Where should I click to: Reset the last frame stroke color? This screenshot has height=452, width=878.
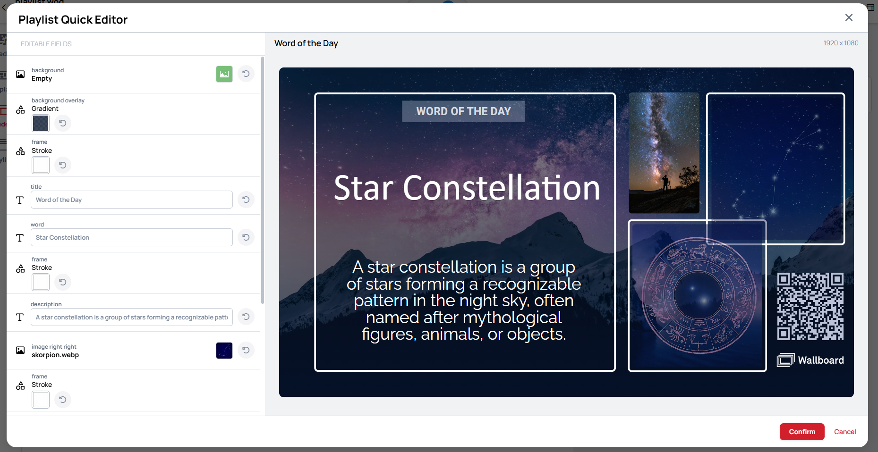[x=62, y=400]
